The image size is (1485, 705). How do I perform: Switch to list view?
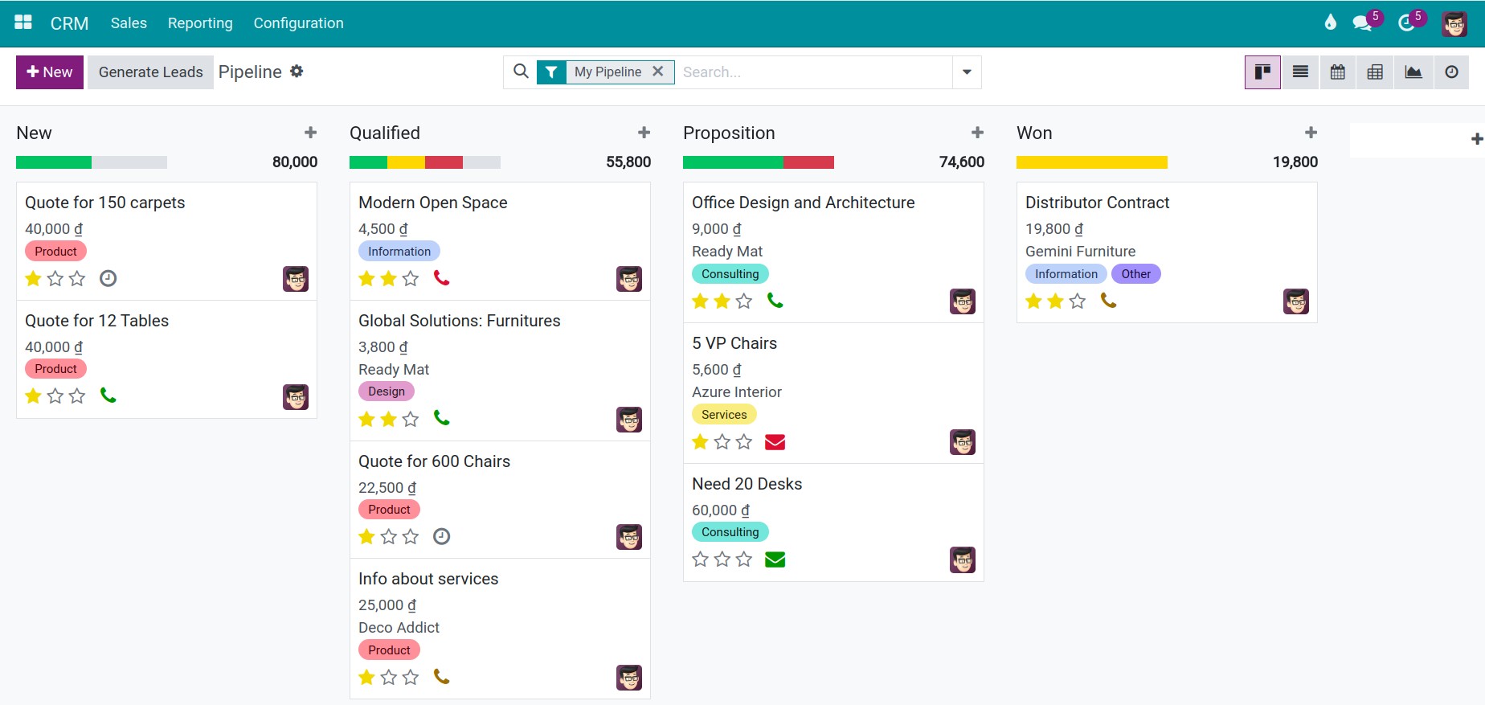(x=1300, y=72)
